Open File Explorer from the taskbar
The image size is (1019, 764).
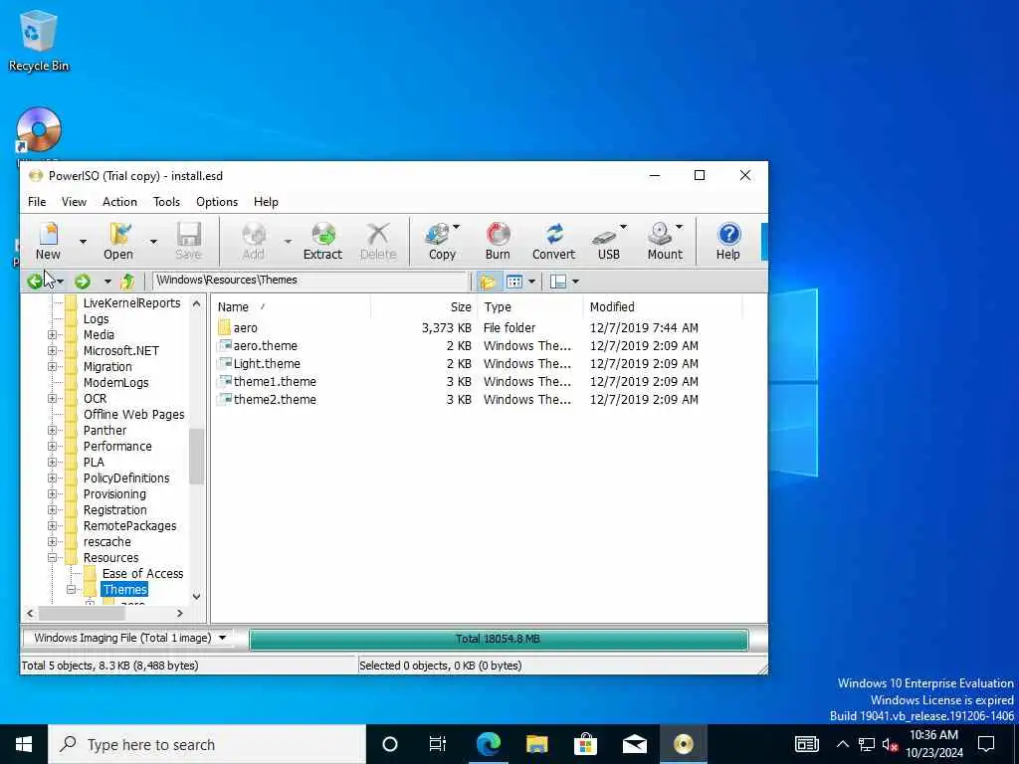coord(536,744)
